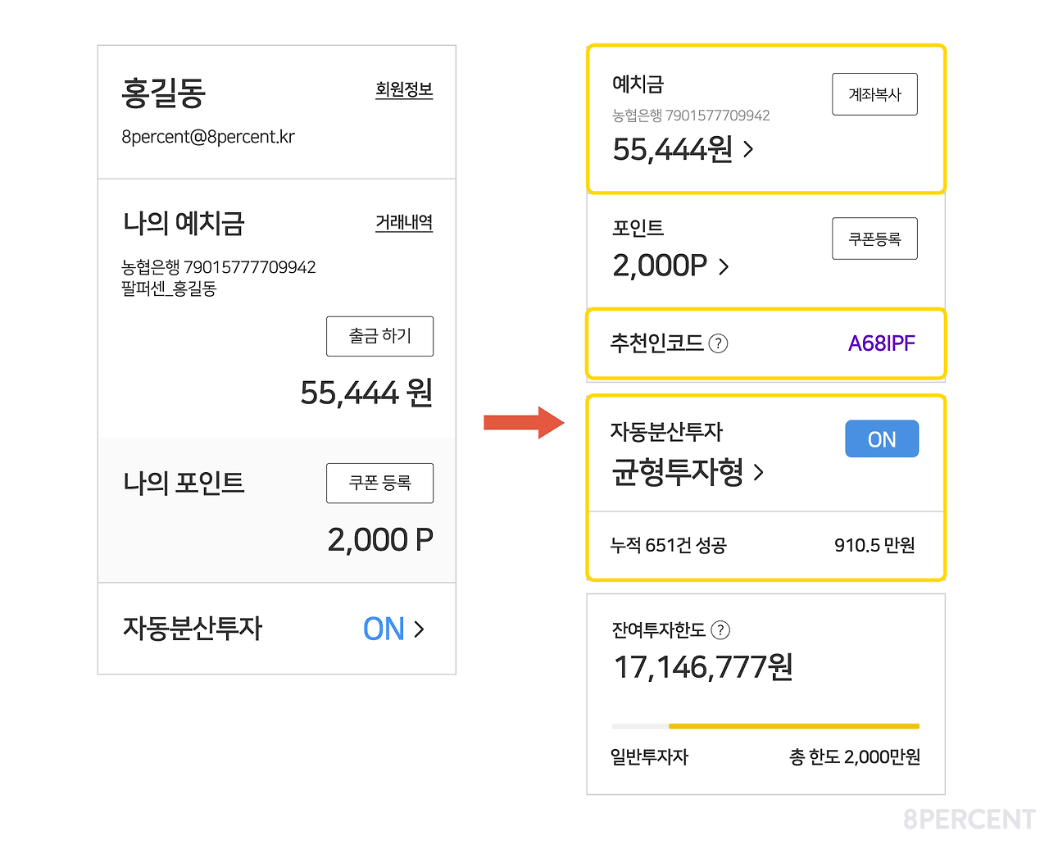Open the chevron next to 55,444원 under 예치금

[748, 149]
